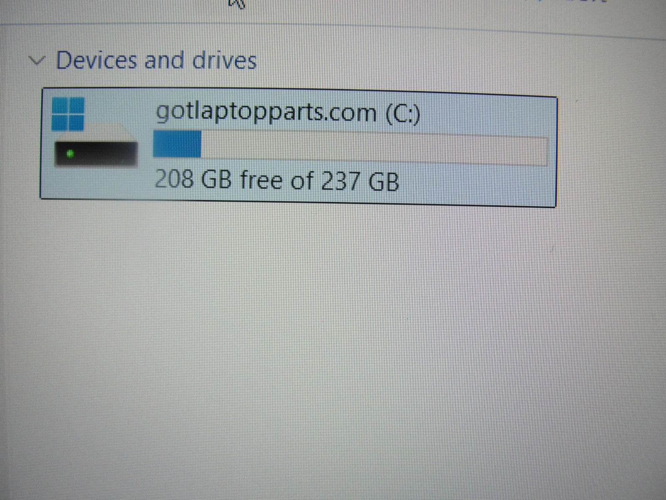Click the blue used-space portion of capacity bar
666x500 pixels.
click(177, 144)
